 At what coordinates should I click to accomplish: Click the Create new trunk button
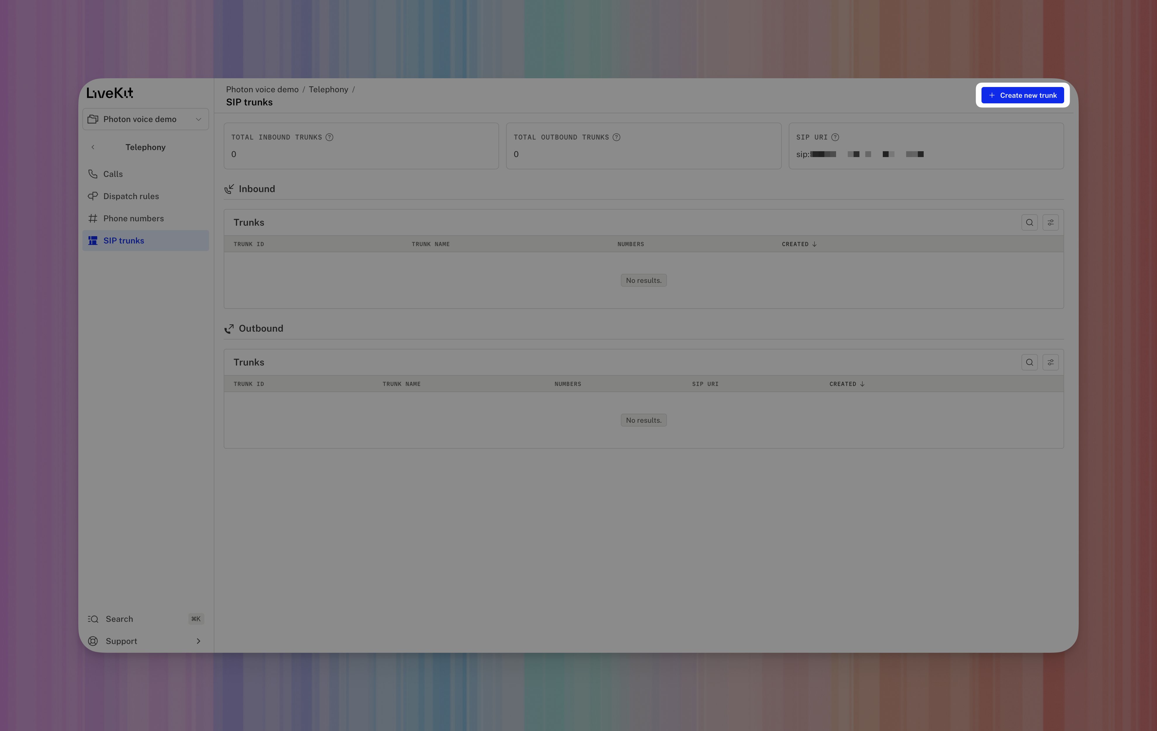click(x=1022, y=95)
